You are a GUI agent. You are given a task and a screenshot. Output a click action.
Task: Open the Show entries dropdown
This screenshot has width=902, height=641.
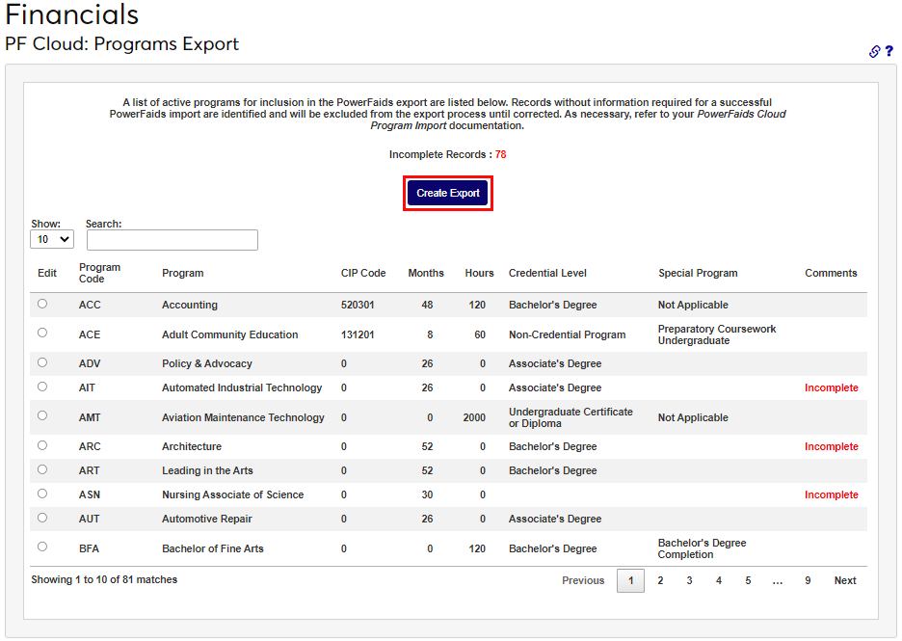point(51,238)
